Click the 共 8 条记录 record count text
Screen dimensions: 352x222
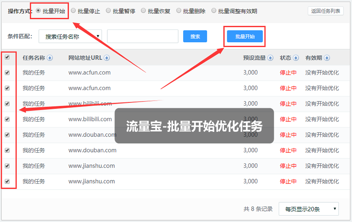tap(258, 209)
